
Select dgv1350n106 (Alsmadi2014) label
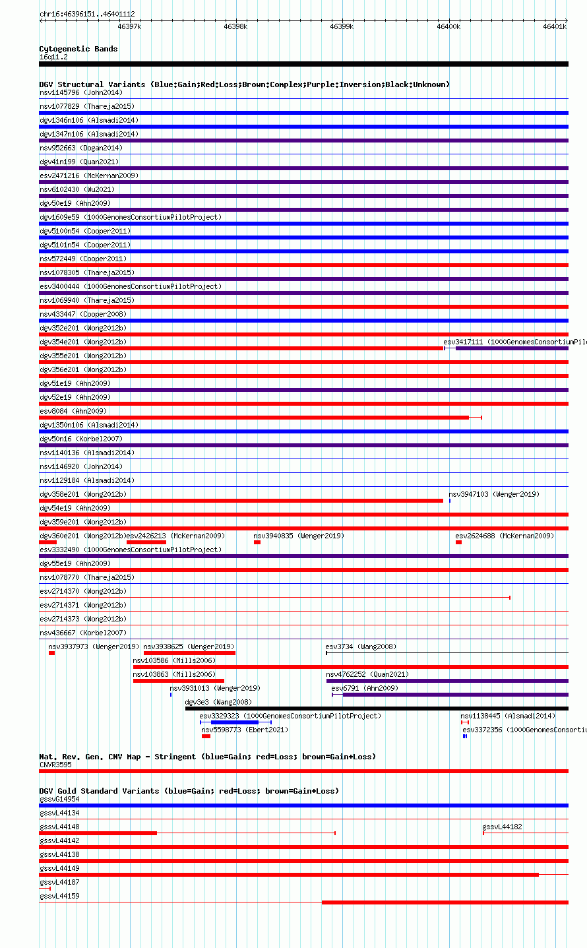pyautogui.click(x=89, y=426)
